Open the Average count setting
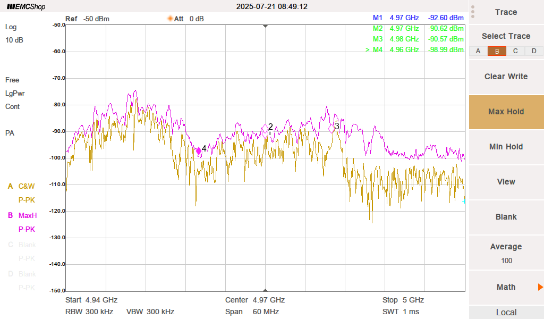Viewport: 544px width, 319px height. tap(506, 253)
